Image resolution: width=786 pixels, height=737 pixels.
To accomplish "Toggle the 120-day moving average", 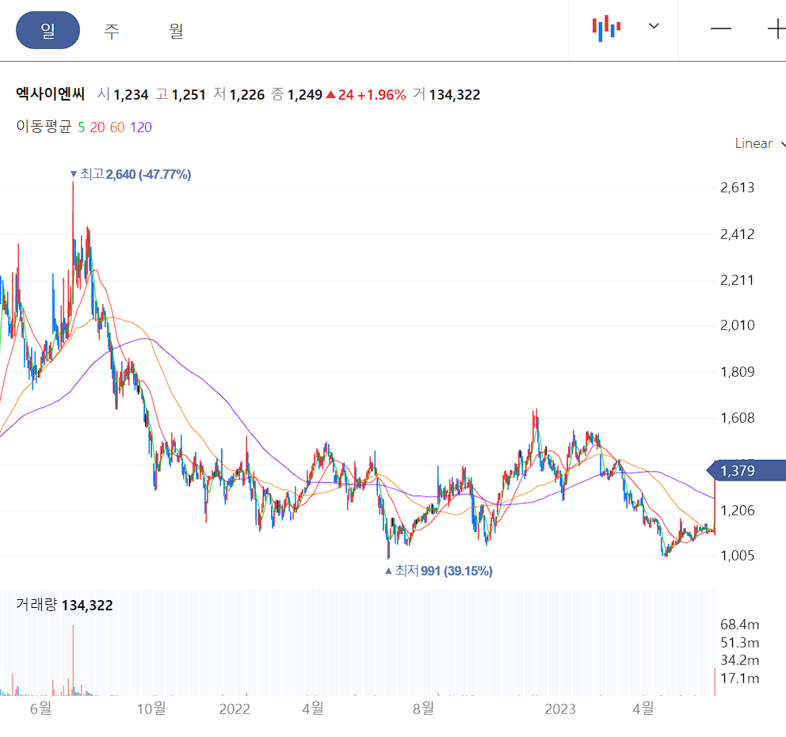I will 140,127.
